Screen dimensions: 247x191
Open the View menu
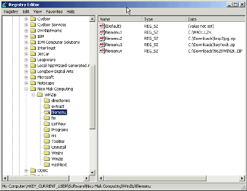point(38,12)
